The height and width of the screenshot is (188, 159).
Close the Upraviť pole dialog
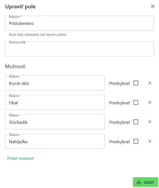(153, 6)
